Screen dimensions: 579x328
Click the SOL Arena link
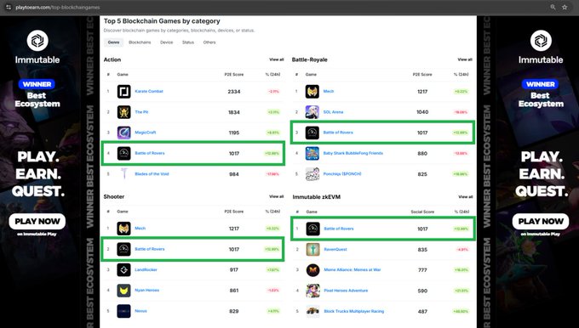(333, 112)
